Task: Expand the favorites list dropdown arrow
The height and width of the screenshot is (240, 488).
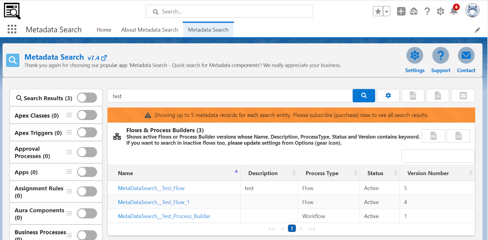Action: pyautogui.click(x=387, y=11)
